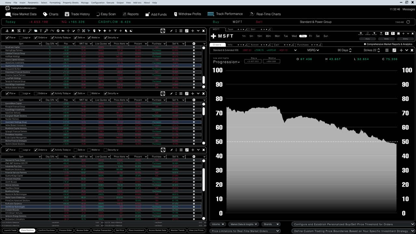The height and width of the screenshot is (234, 416).
Task: Increment the 90 Days stepper
Action: click(x=350, y=49)
